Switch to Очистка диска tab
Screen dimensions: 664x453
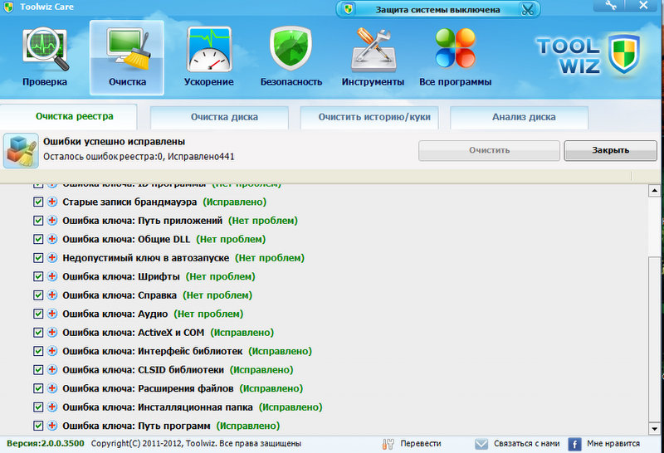click(x=219, y=117)
